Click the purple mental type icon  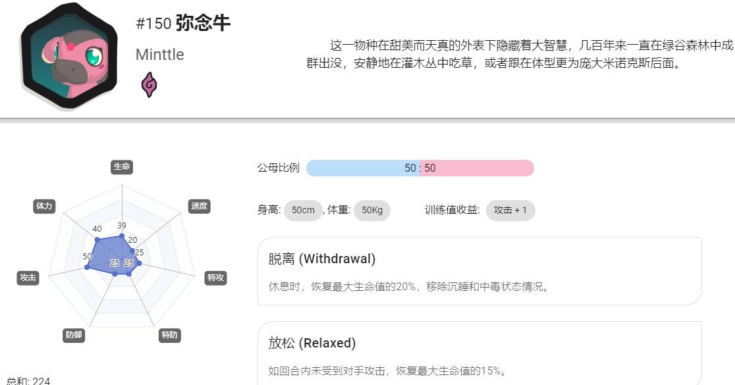(149, 85)
